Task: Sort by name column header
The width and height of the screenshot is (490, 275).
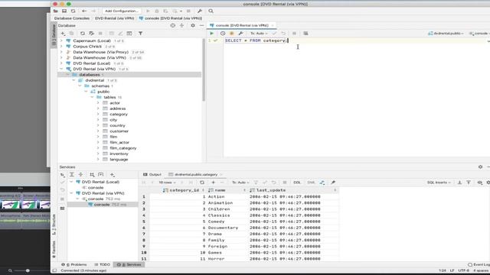Action: coord(227,190)
